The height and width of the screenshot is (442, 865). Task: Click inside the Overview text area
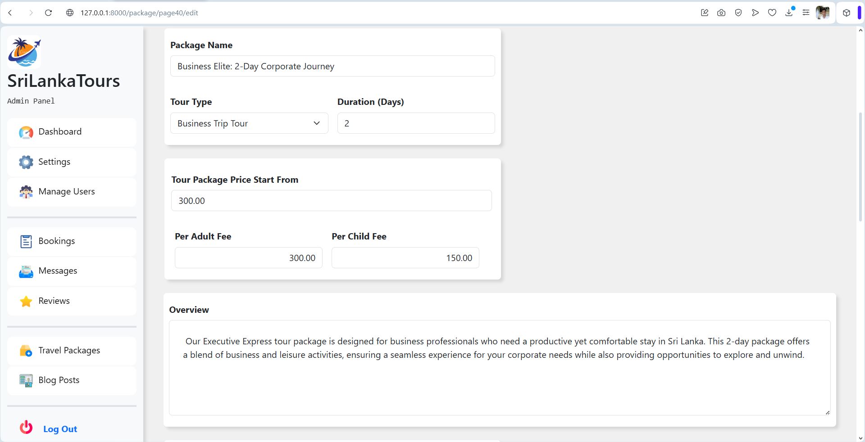point(500,368)
